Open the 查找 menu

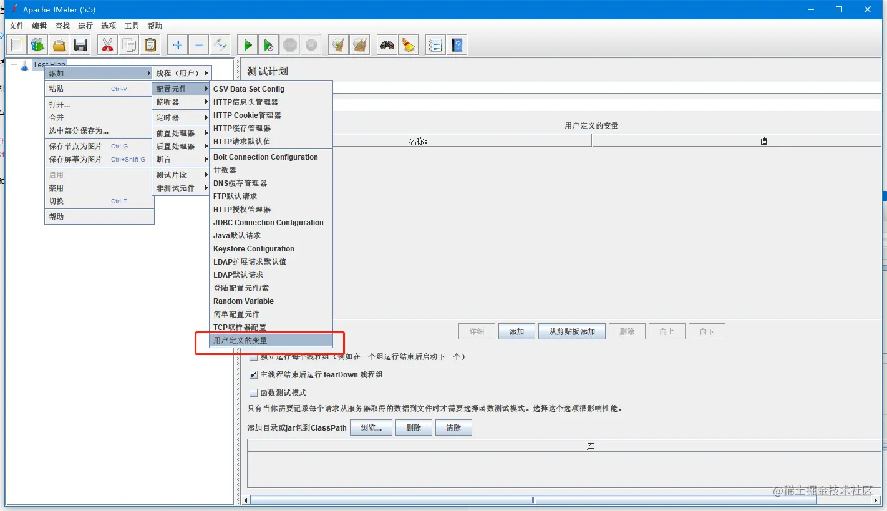[x=62, y=26]
